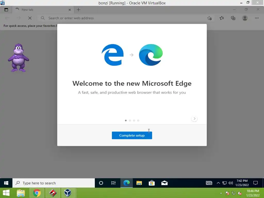
Task: Restore down the VirtualBox window
Action: (x=248, y=3)
